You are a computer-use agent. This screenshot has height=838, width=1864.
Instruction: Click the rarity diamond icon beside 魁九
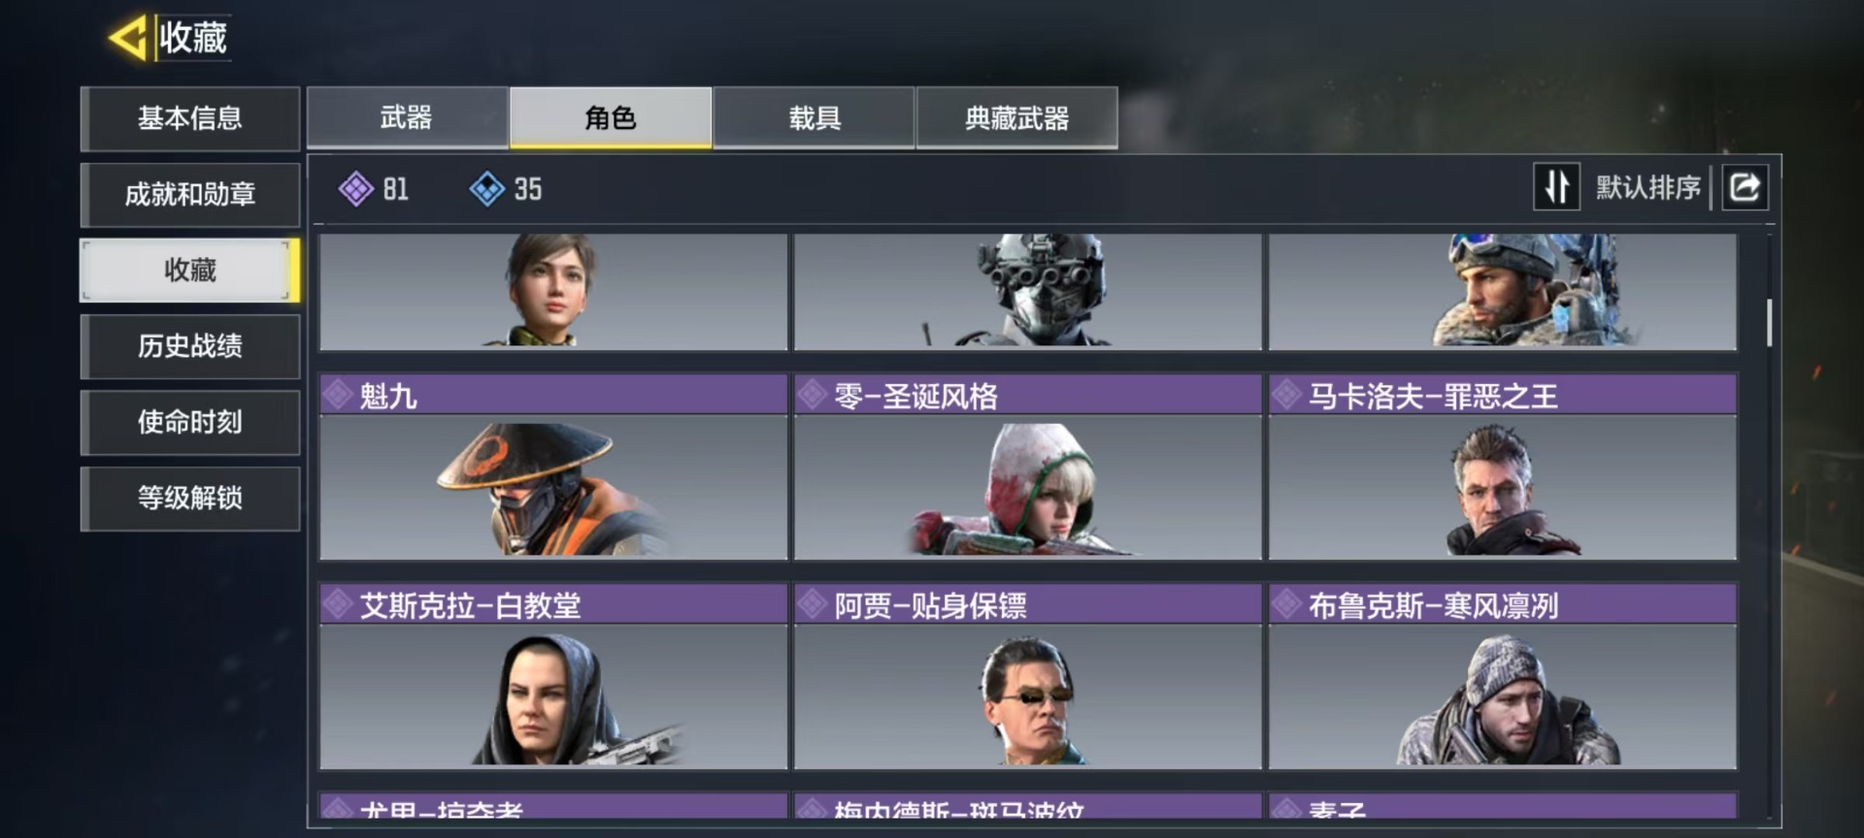pyautogui.click(x=338, y=395)
